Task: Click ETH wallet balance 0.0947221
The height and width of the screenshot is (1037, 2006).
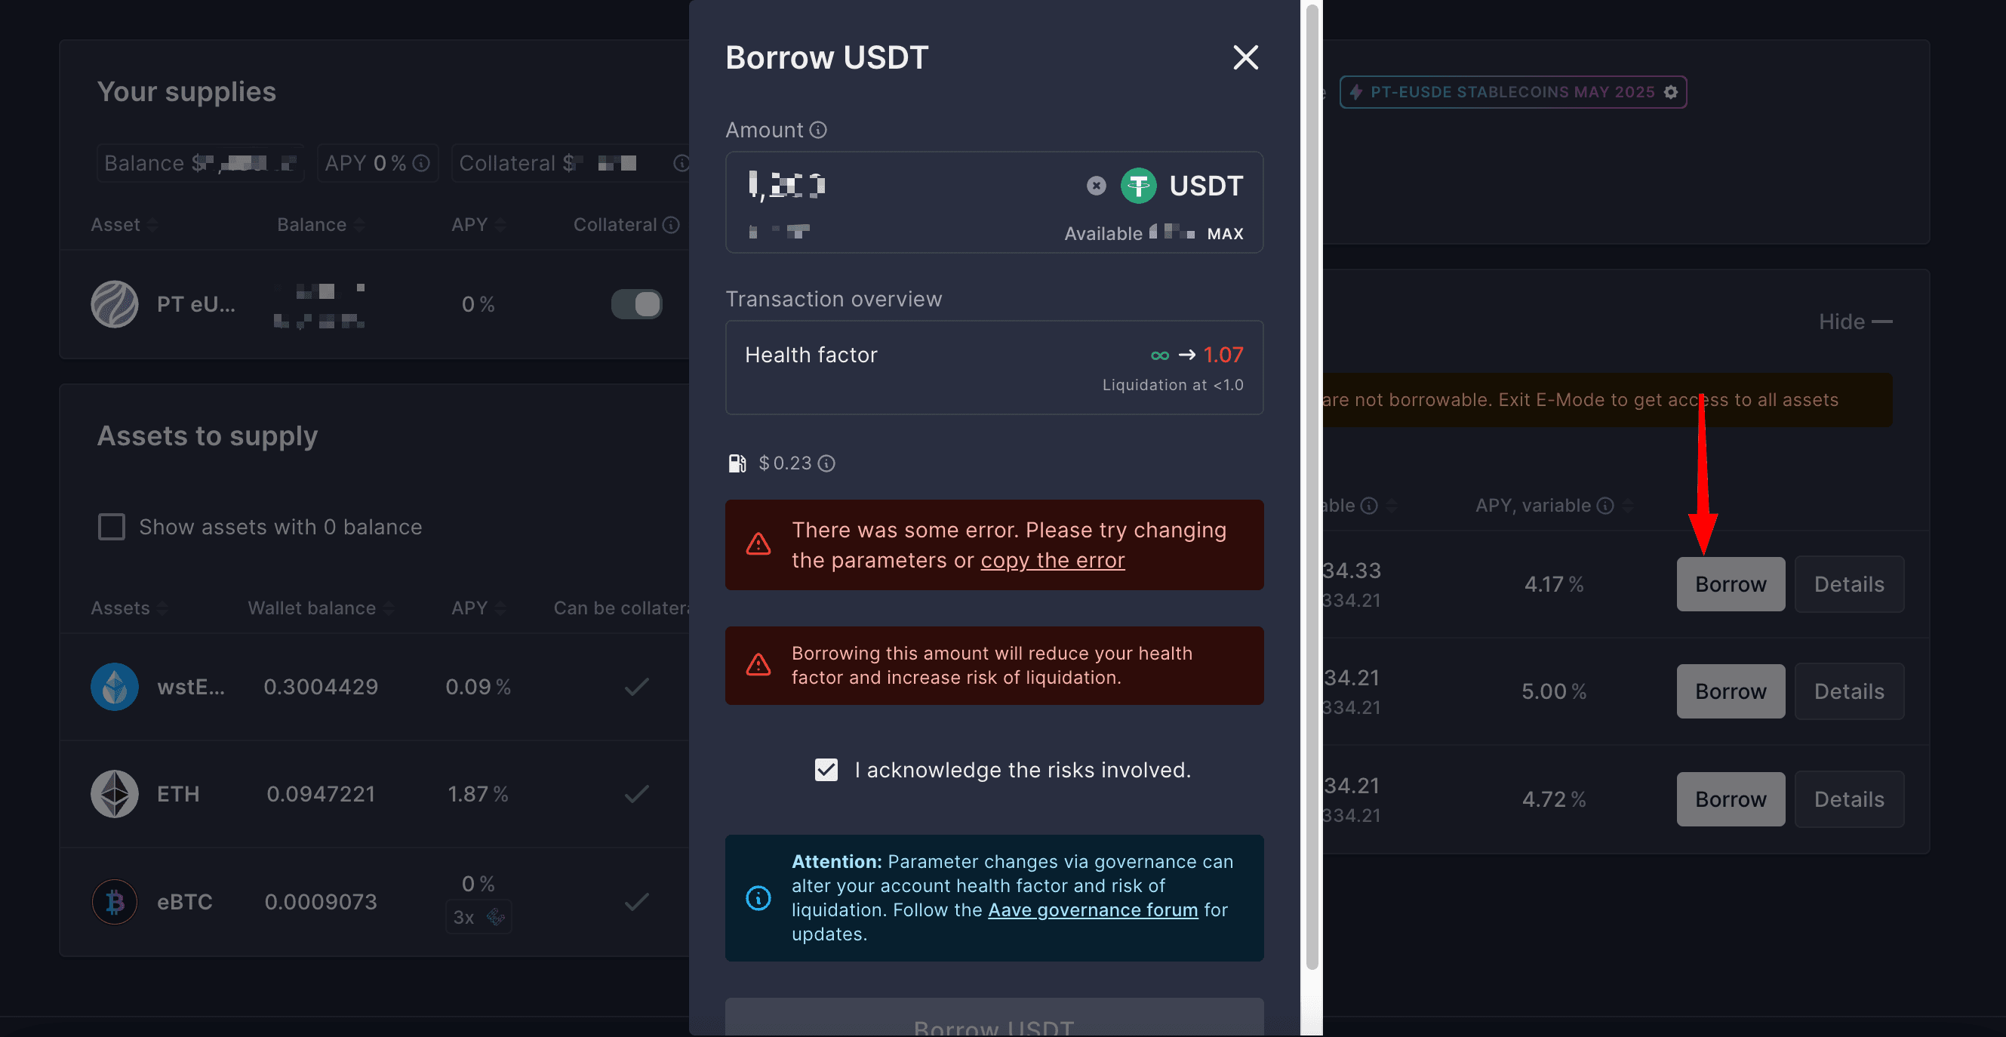Action: [x=320, y=794]
